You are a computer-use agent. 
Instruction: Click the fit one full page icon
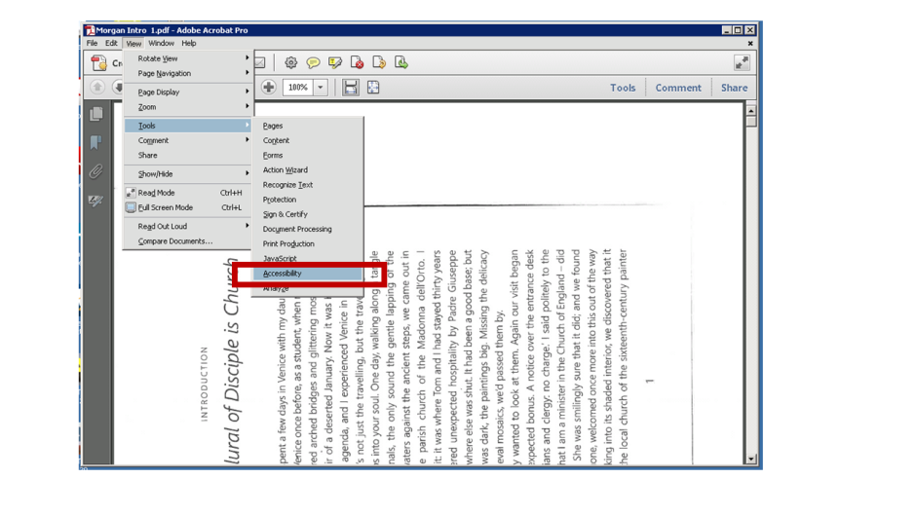[x=372, y=88]
